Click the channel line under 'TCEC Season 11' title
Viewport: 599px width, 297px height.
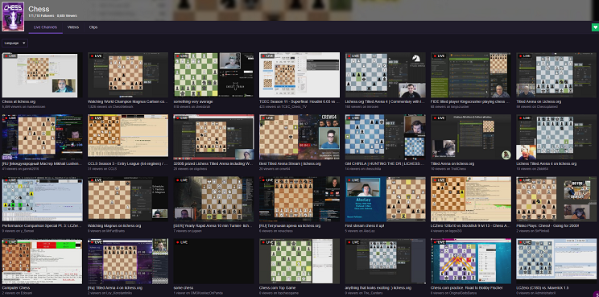click(283, 107)
